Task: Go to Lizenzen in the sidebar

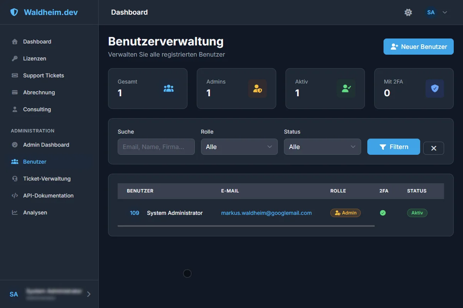Action: 35,59
